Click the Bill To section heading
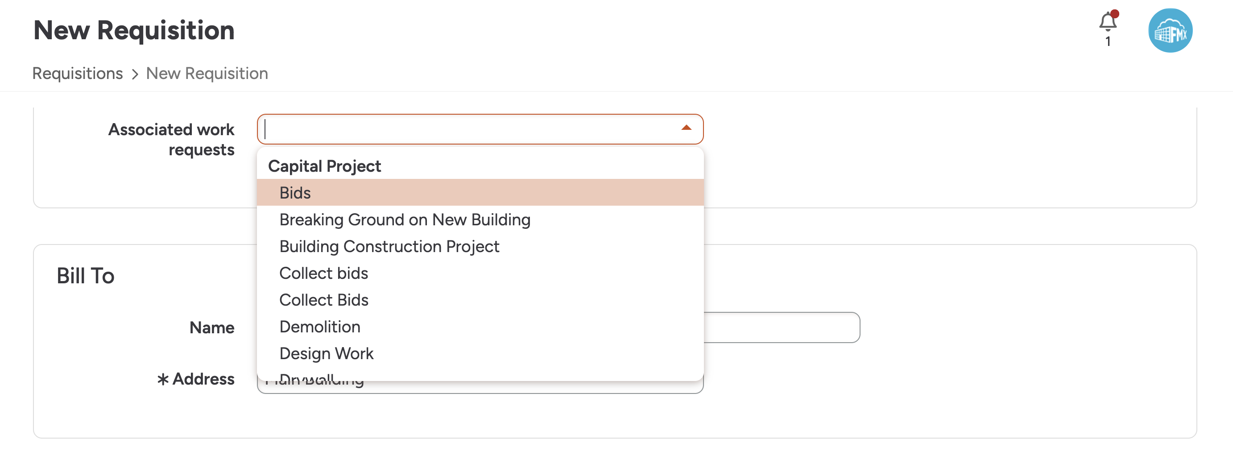This screenshot has height=464, width=1233. click(x=86, y=276)
